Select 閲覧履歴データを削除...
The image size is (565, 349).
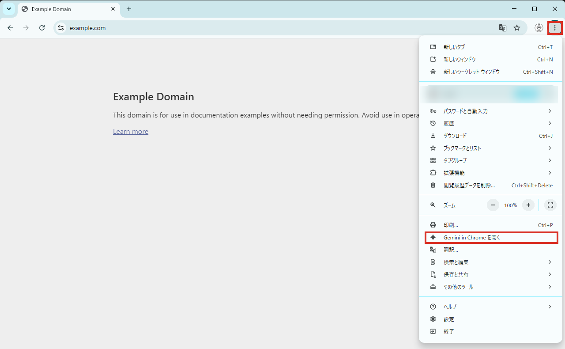tap(491, 186)
